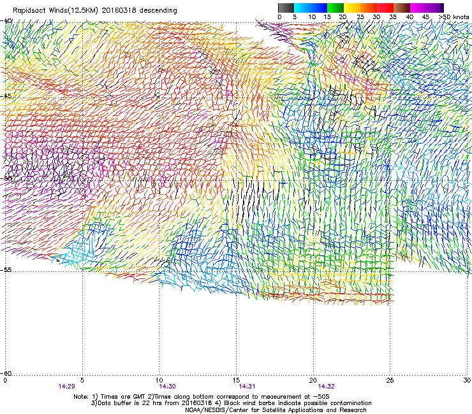Click the longitude 10 axis label
This screenshot has width=472, height=414.
pos(159,380)
